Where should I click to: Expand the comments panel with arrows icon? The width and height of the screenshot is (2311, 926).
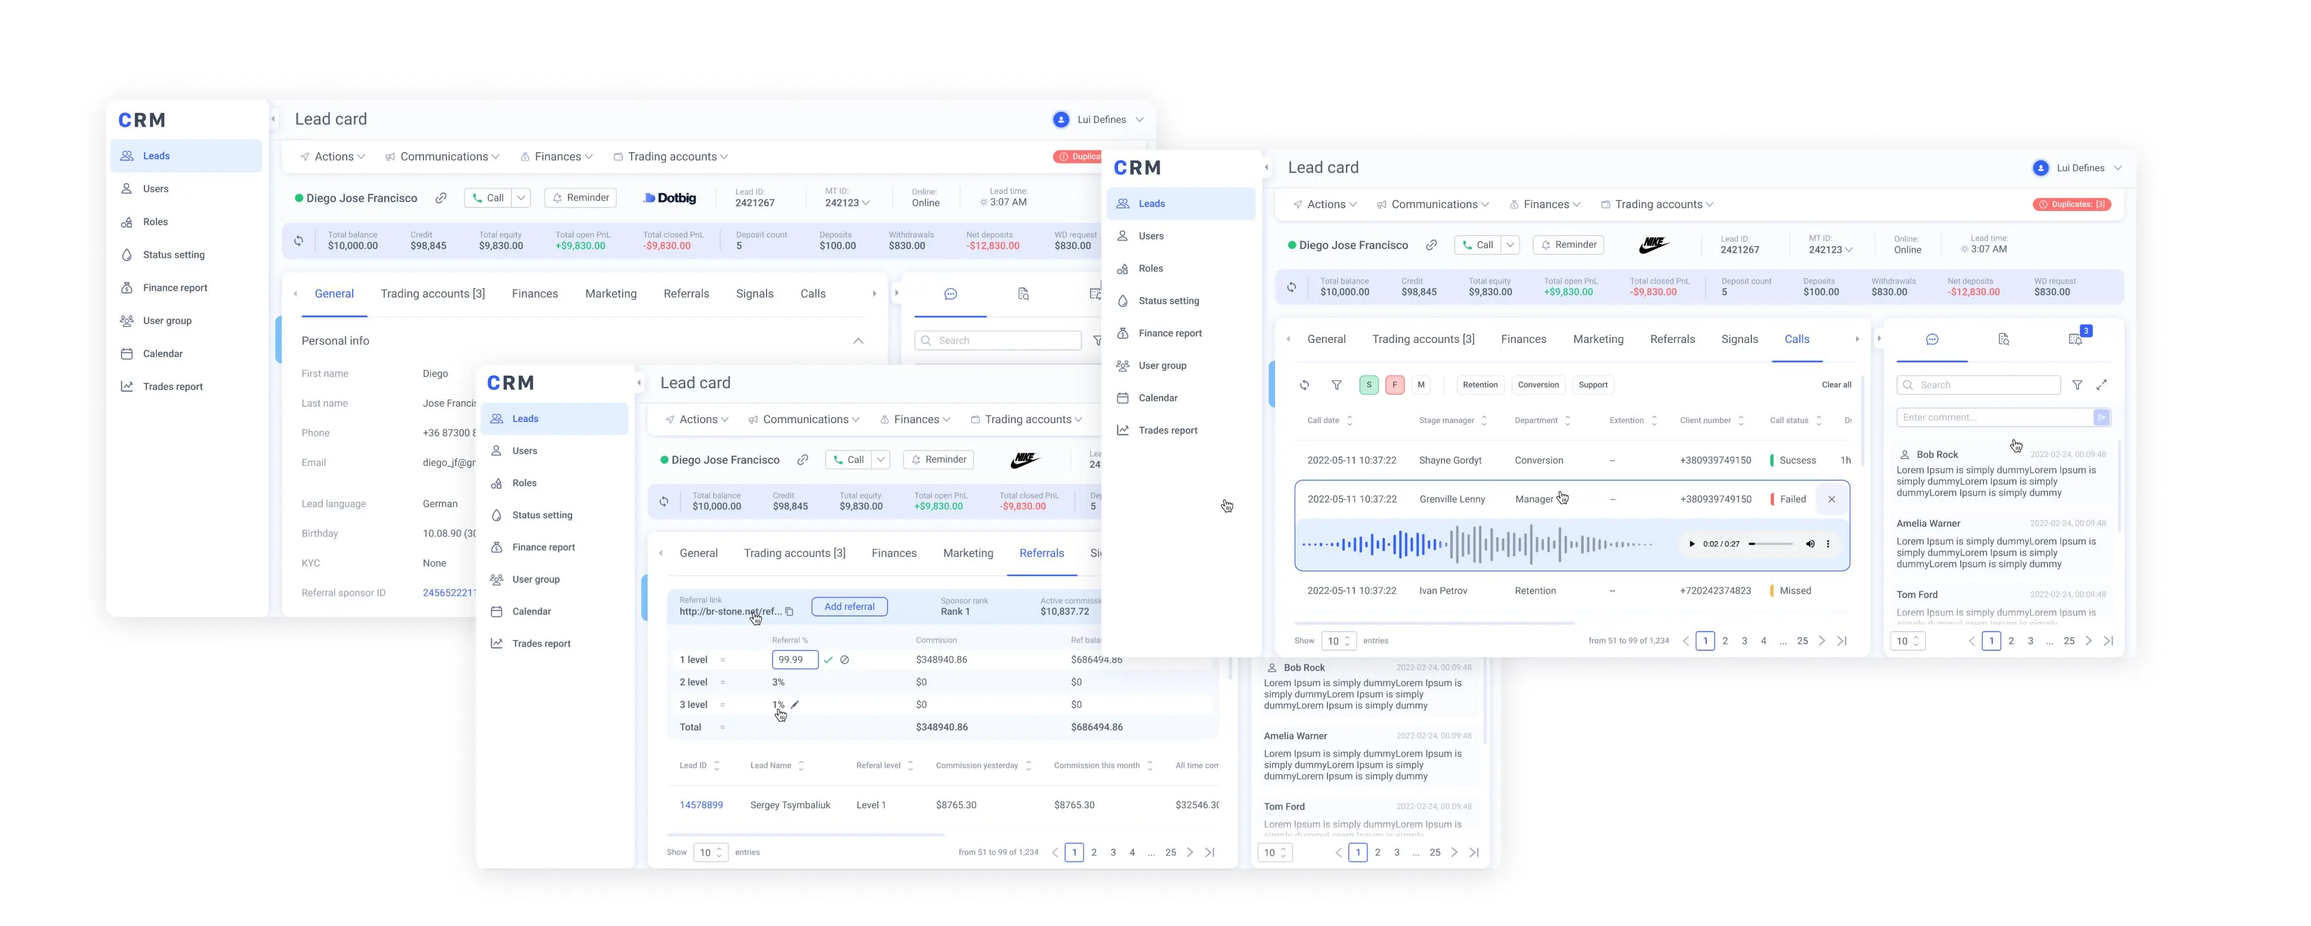(2101, 385)
